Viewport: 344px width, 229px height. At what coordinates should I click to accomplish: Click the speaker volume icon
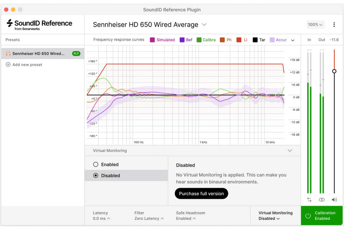[x=334, y=200]
